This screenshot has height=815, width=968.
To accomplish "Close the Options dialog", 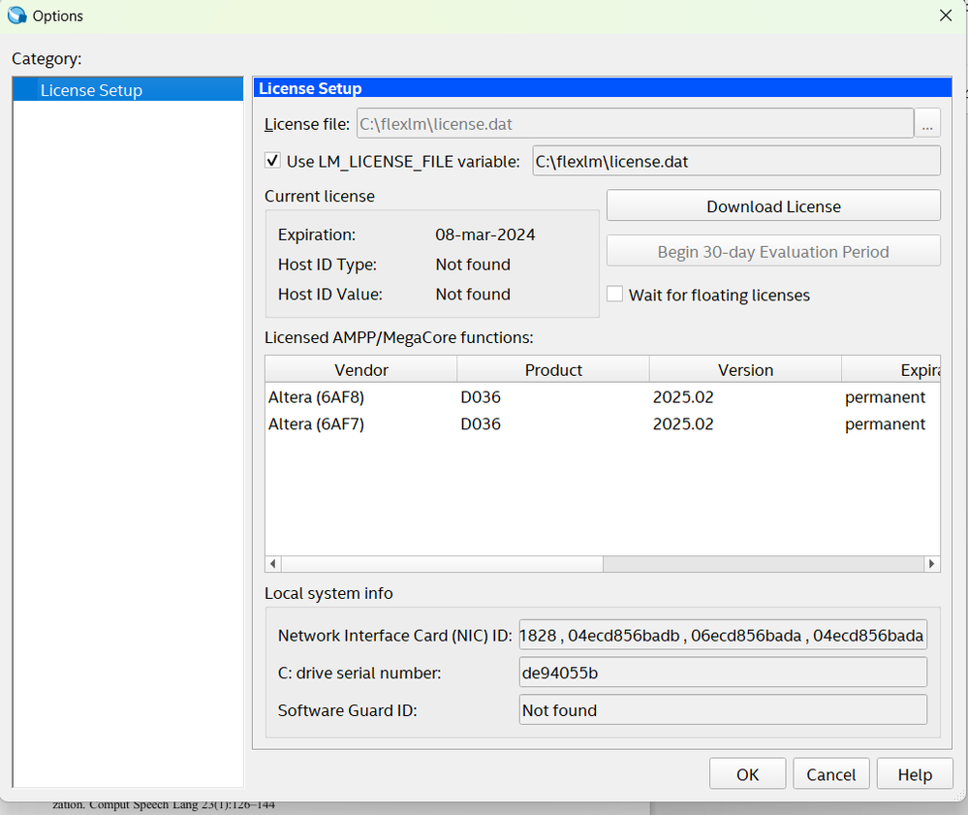I will [945, 16].
